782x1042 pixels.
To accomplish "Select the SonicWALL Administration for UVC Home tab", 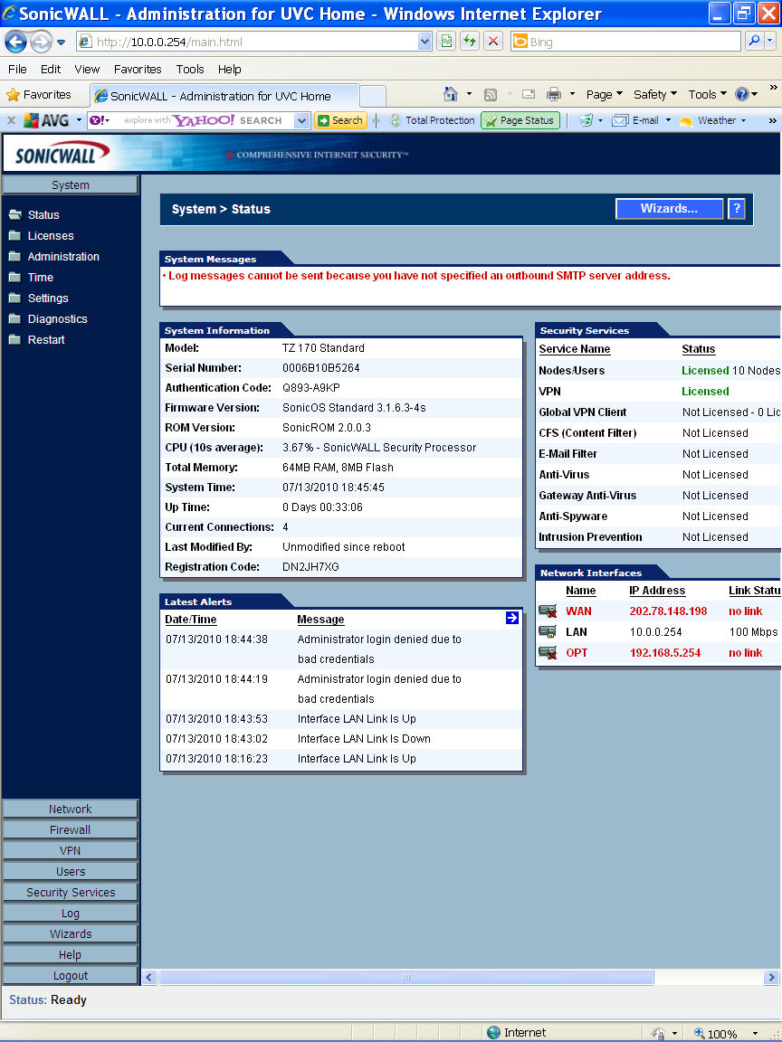I will coord(224,96).
